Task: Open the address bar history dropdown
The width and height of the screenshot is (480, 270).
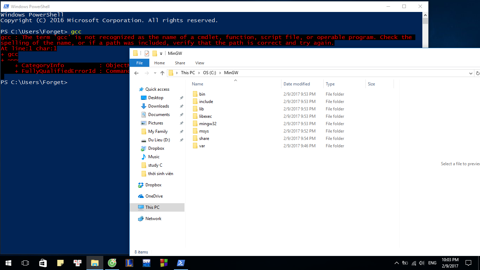Action: 471,73
